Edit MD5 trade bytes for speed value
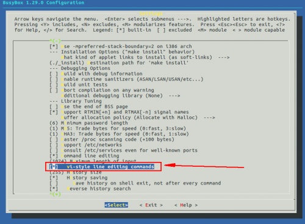 click(x=118, y=128)
